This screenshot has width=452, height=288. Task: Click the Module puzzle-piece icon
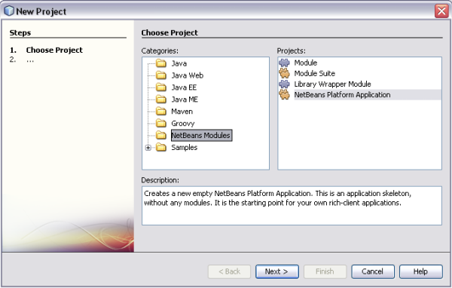pyautogui.click(x=284, y=63)
